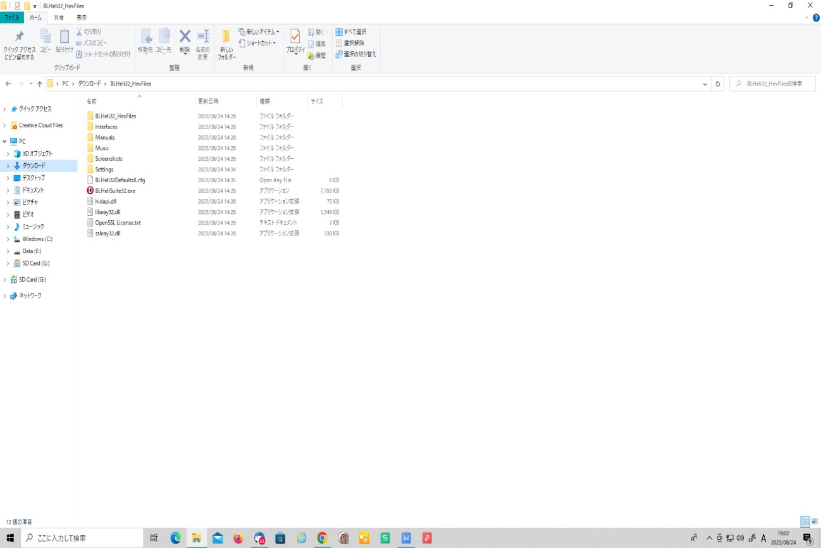Open Windows Start menu
The image size is (821, 548).
point(11,538)
